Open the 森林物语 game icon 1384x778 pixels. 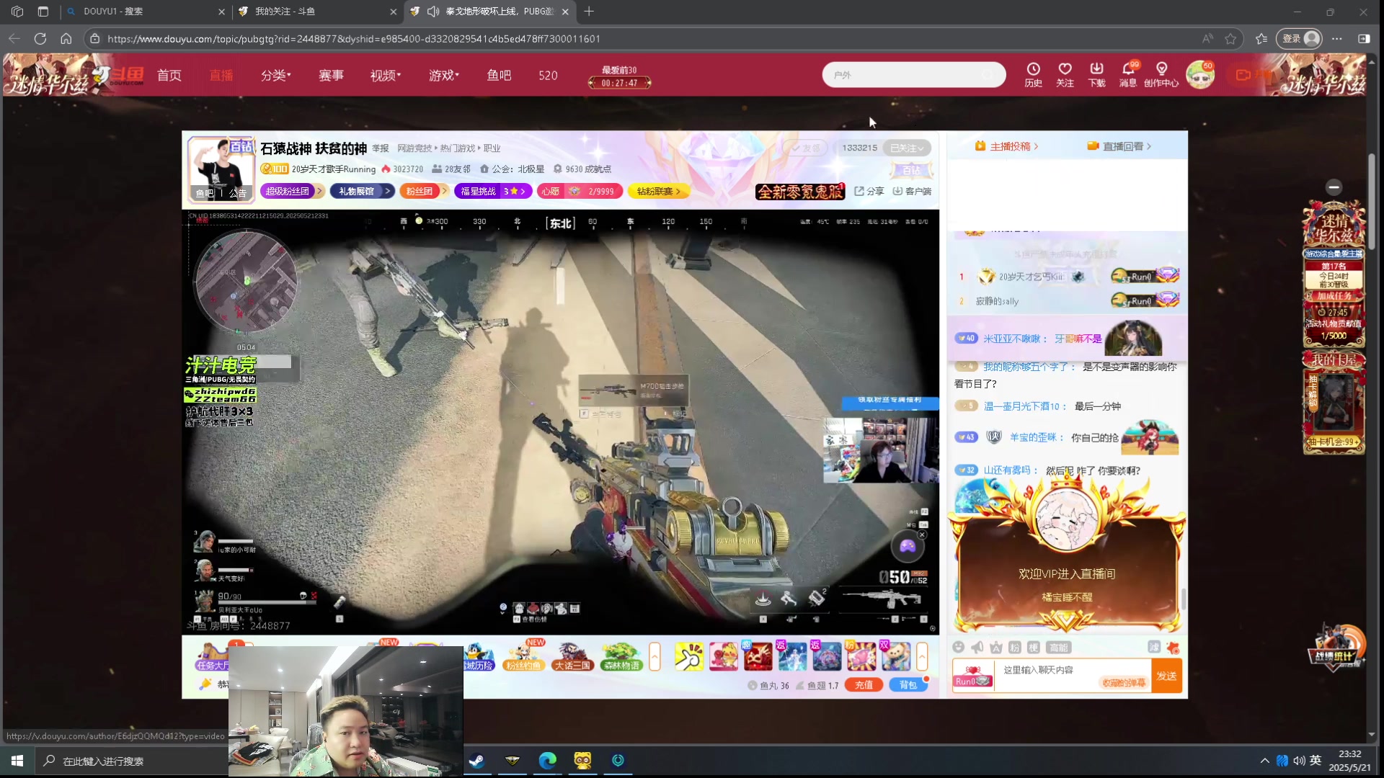[x=621, y=656]
